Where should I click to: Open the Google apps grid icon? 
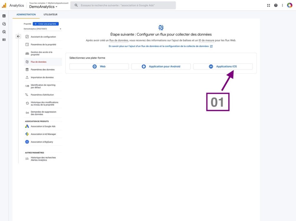pos(269,5)
